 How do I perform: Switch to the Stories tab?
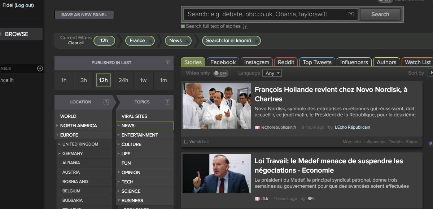[x=193, y=62]
